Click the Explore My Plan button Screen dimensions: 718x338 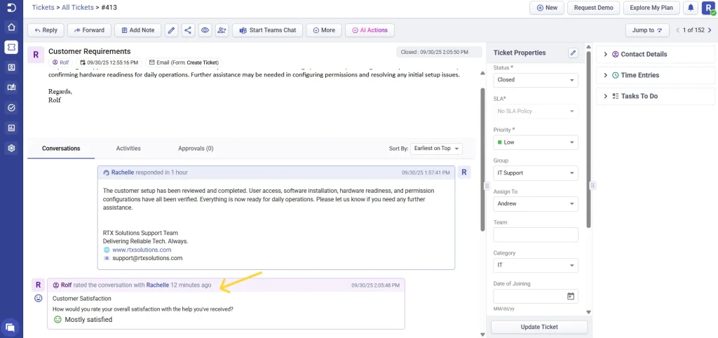pos(651,8)
